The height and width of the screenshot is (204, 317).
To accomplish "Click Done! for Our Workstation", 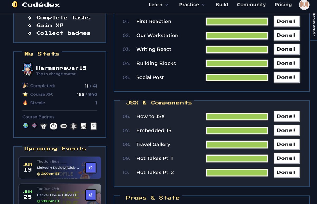I will (287, 35).
